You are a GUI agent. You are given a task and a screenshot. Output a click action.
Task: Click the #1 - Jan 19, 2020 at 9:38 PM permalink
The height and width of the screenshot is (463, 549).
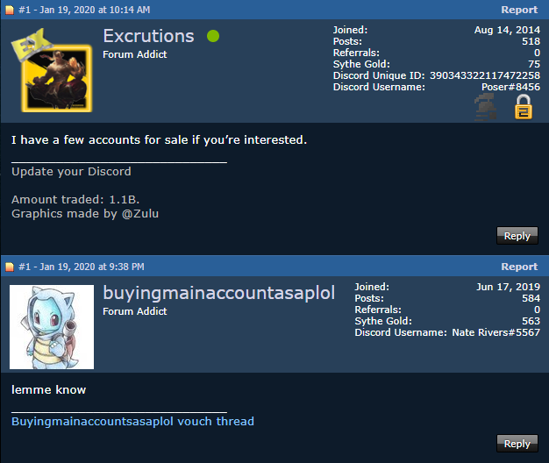tap(82, 267)
